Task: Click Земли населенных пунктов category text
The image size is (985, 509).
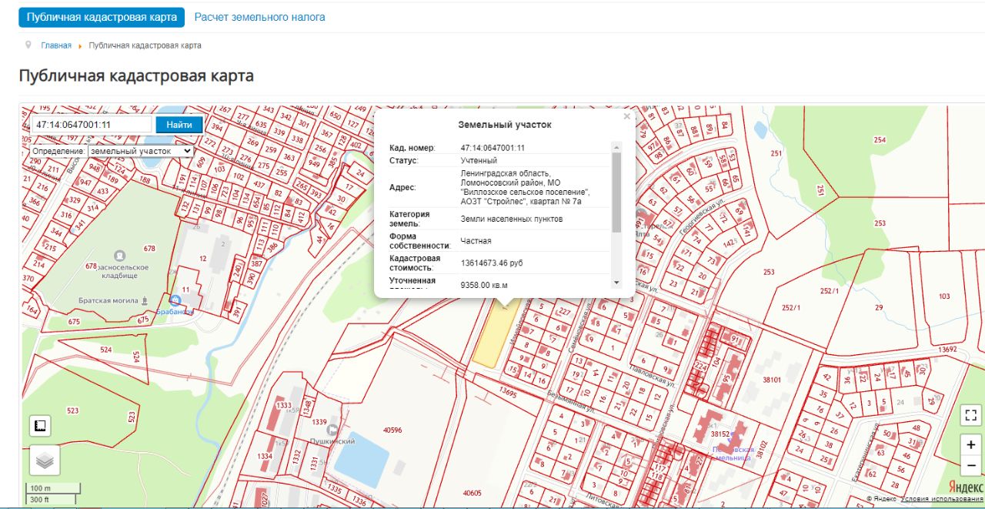Action: click(x=512, y=219)
